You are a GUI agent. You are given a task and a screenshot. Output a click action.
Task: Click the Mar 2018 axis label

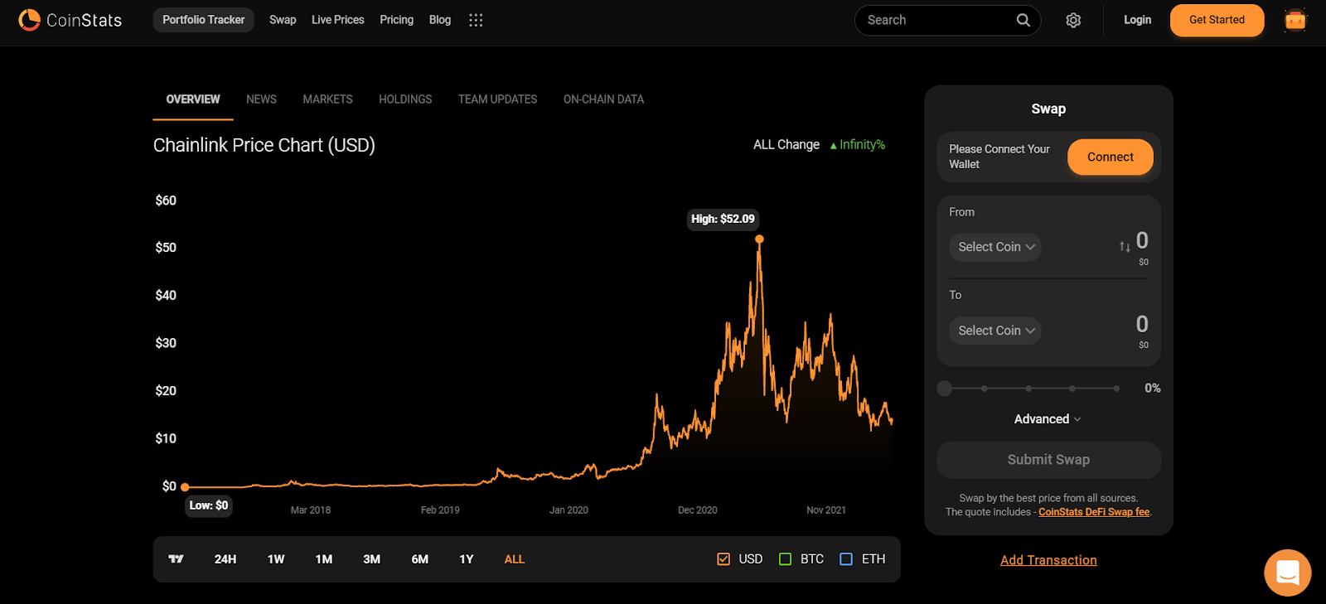coord(311,510)
